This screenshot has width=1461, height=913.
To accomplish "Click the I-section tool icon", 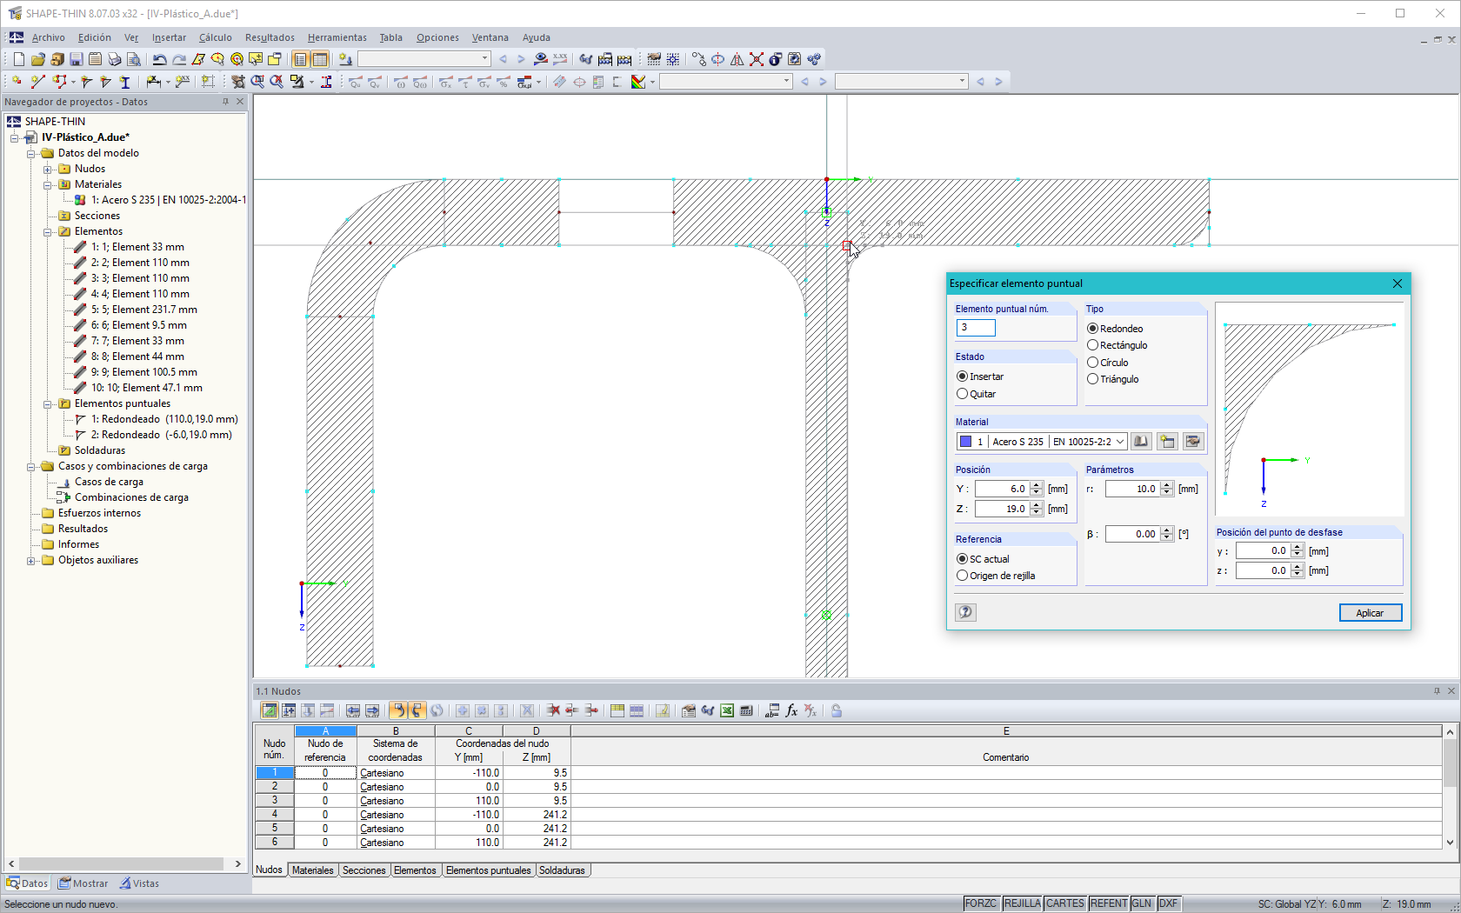I will tap(124, 82).
